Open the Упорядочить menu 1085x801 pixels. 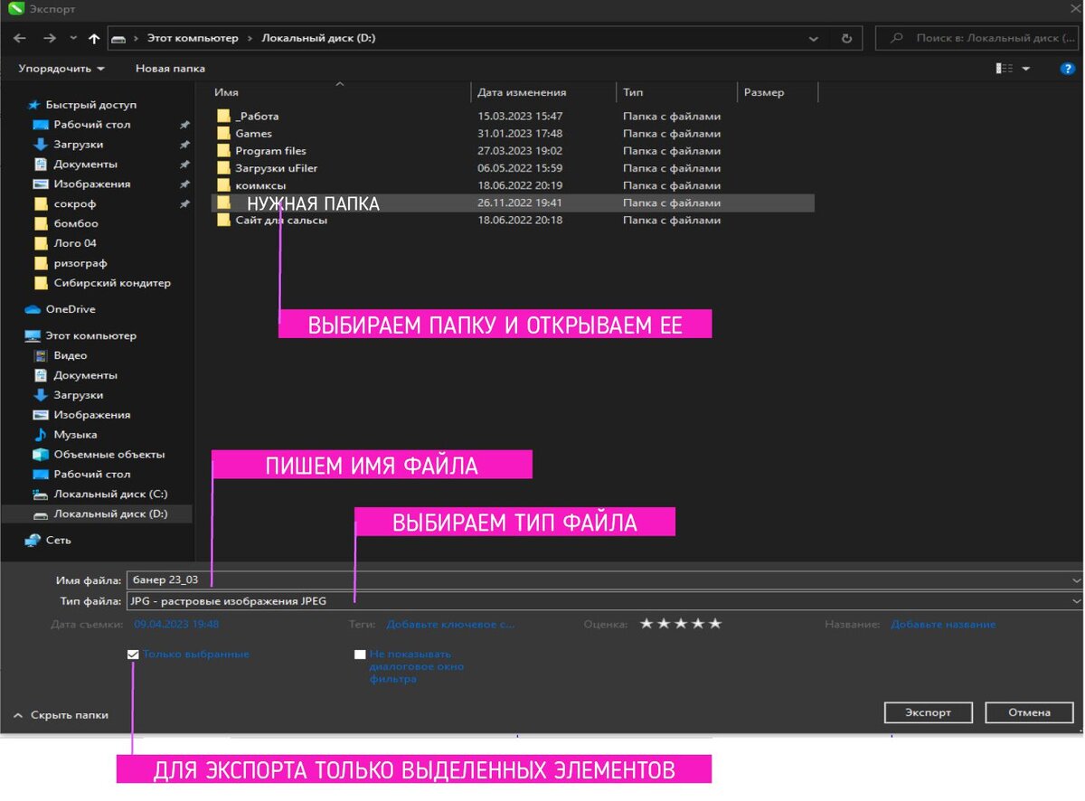[61, 69]
